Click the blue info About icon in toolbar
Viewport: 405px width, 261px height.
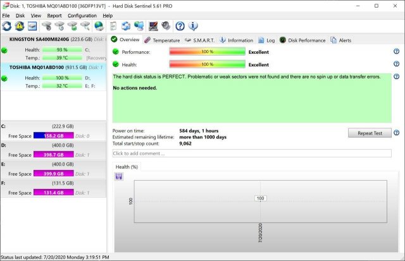pos(193,26)
